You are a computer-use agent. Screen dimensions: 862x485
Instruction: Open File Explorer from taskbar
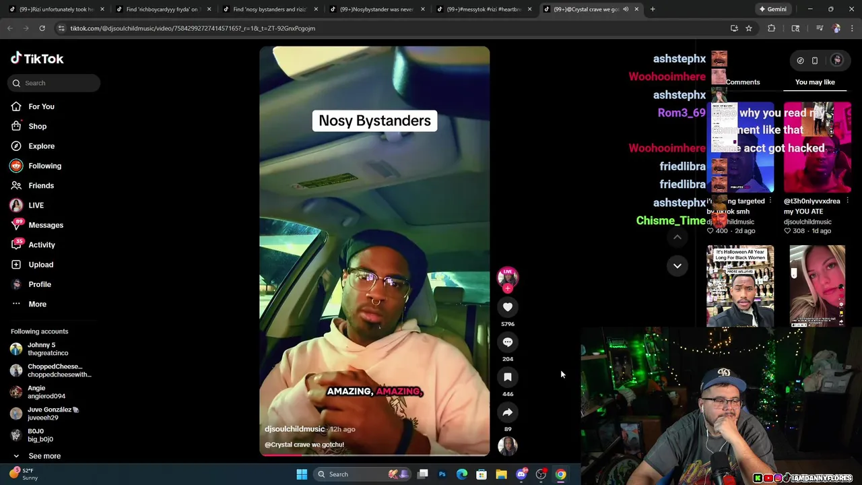pos(501,474)
